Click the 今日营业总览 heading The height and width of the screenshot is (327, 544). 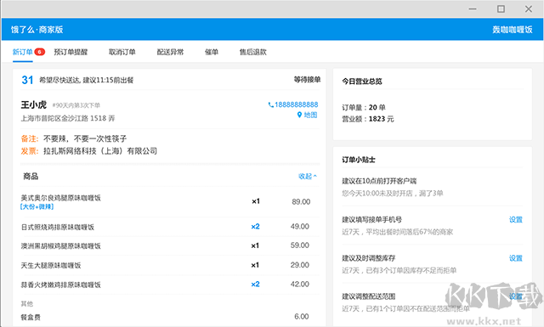(x=362, y=82)
